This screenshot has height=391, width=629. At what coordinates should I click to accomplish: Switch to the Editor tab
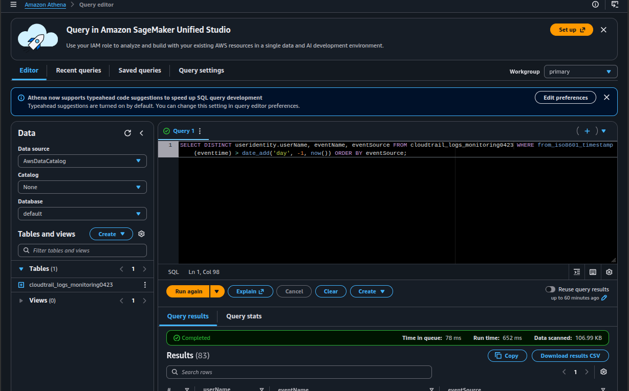[x=29, y=71]
